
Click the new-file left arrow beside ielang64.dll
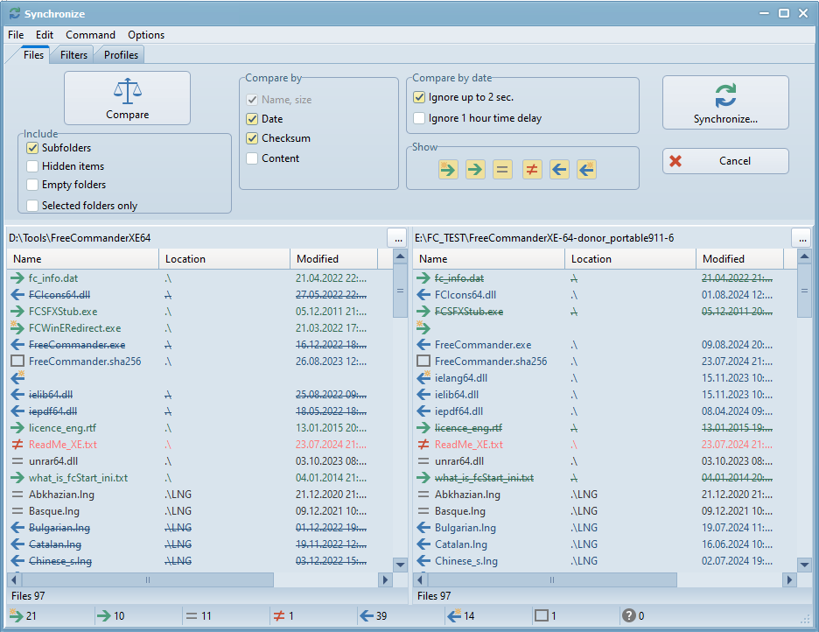click(423, 377)
